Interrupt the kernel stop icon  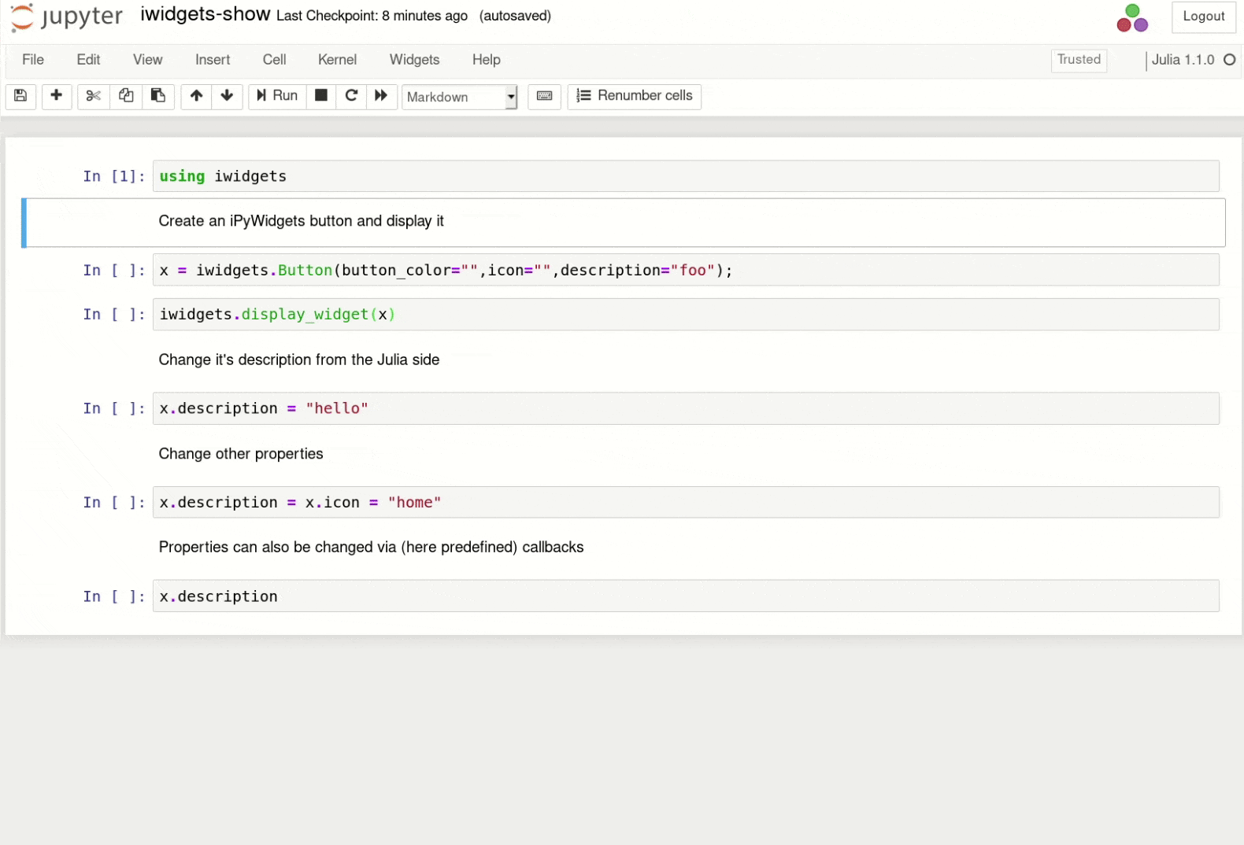tap(321, 96)
